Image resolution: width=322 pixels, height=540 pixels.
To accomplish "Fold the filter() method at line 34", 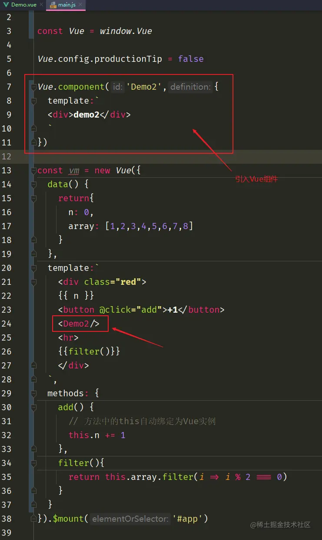I will tap(34, 463).
